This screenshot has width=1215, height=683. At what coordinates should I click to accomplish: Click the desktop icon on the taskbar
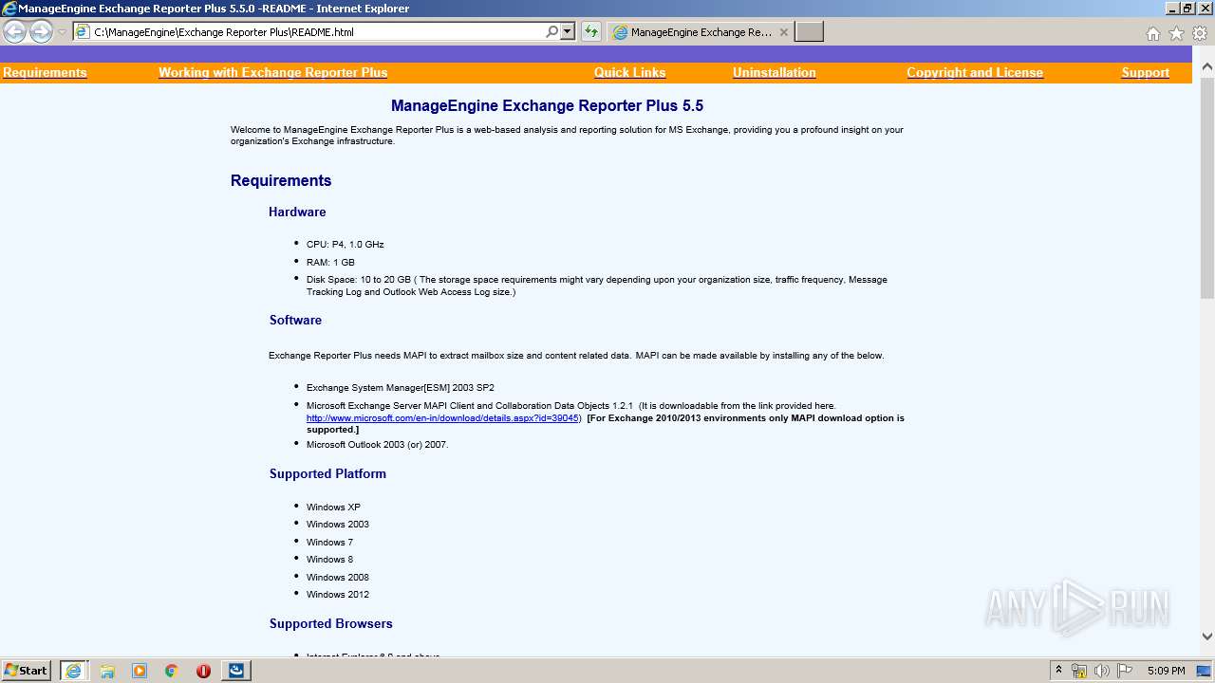(x=1204, y=671)
